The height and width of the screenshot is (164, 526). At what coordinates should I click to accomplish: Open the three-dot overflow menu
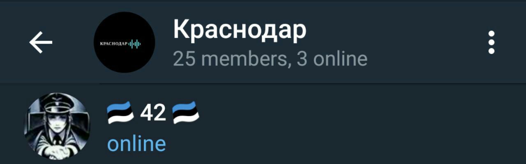tap(491, 42)
